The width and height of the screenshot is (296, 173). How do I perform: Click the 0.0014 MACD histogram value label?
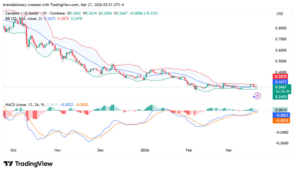281,110
